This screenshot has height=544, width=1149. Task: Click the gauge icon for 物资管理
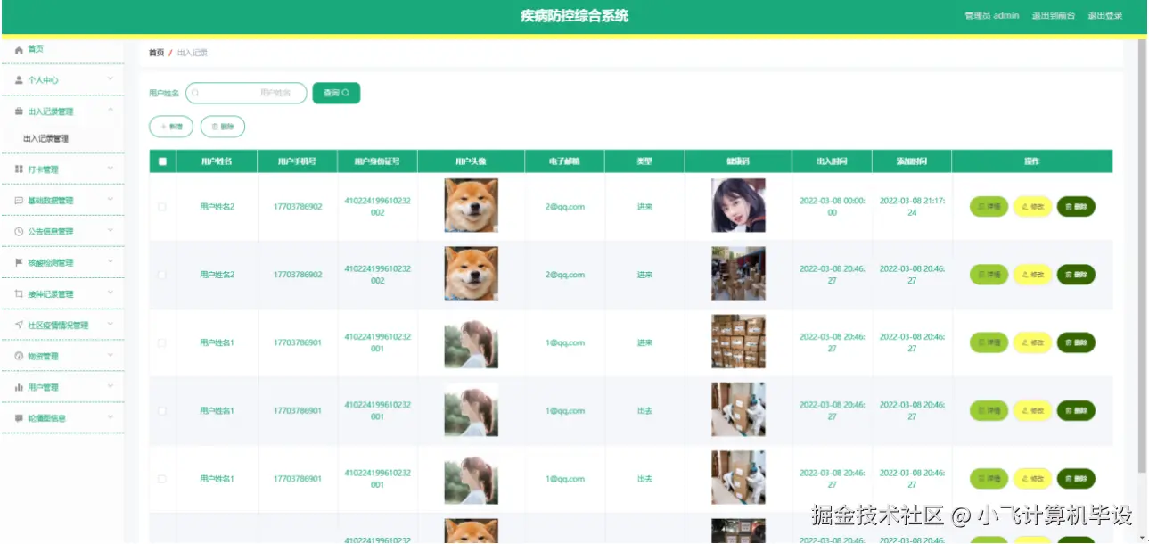[x=19, y=357]
